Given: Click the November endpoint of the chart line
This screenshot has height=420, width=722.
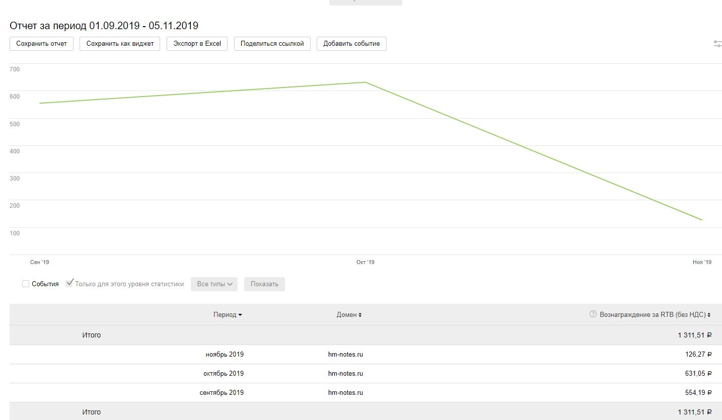Looking at the screenshot, I should coord(701,220).
